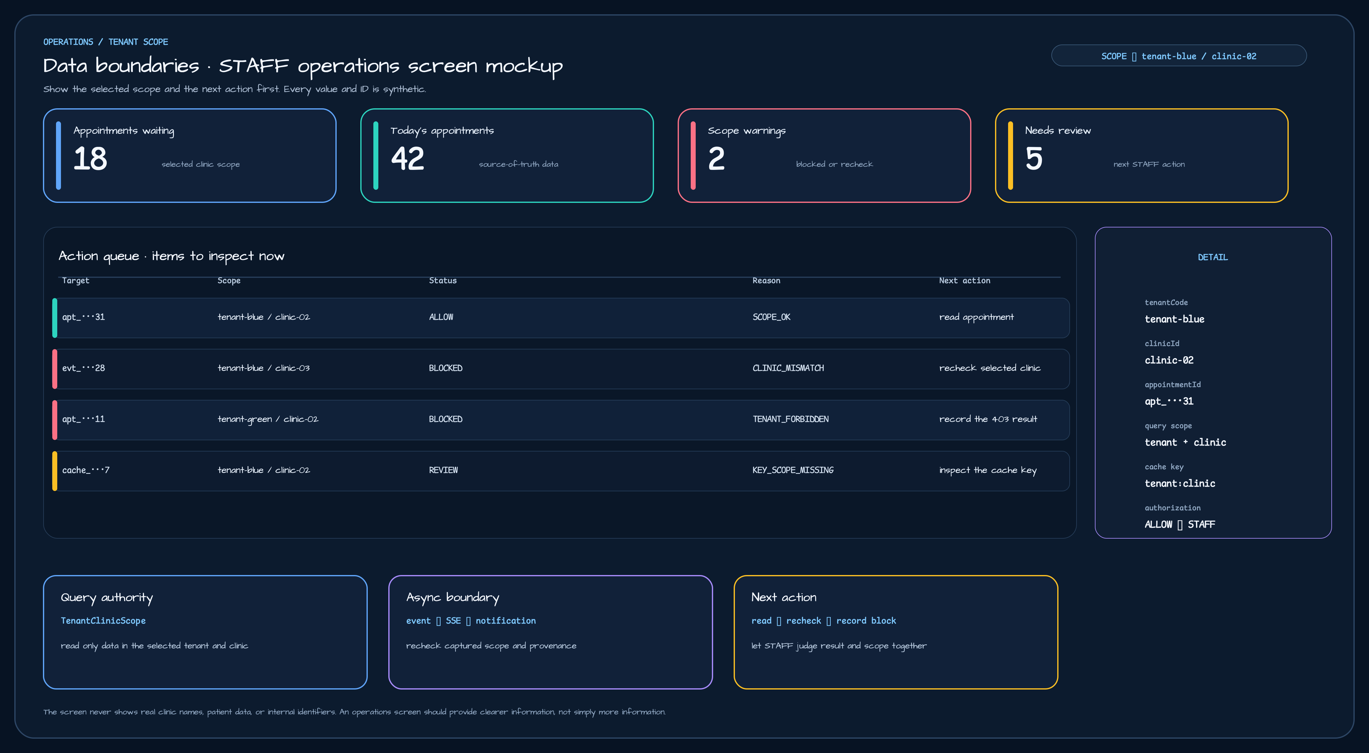This screenshot has width=1369, height=753.
Task: Open the OPERATIONS breadcrumb link
Action: coord(68,42)
